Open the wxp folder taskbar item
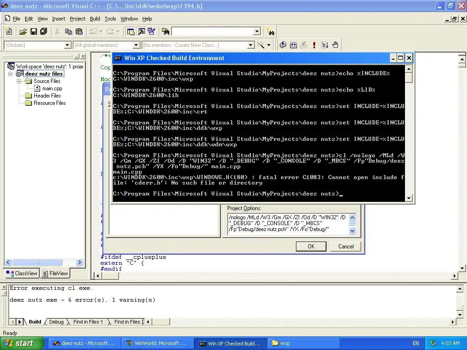 coord(303,343)
